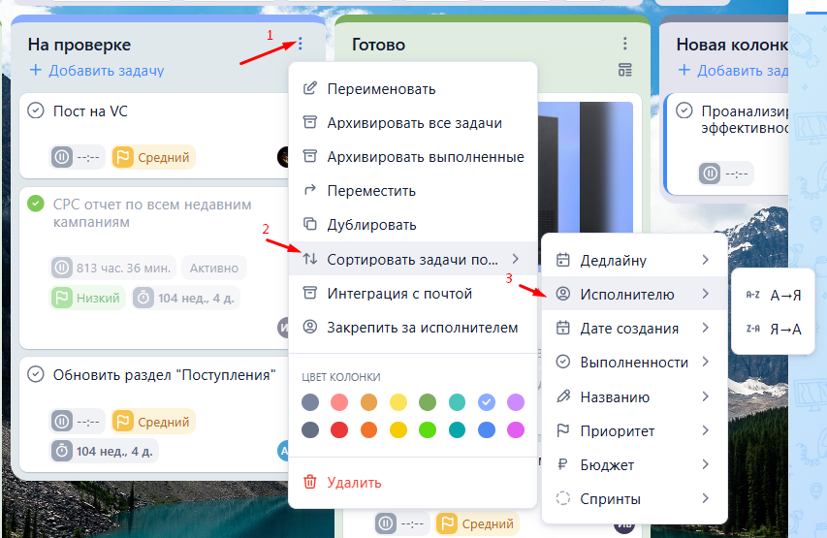Click the A-Z icon for ascending sort

point(752,295)
